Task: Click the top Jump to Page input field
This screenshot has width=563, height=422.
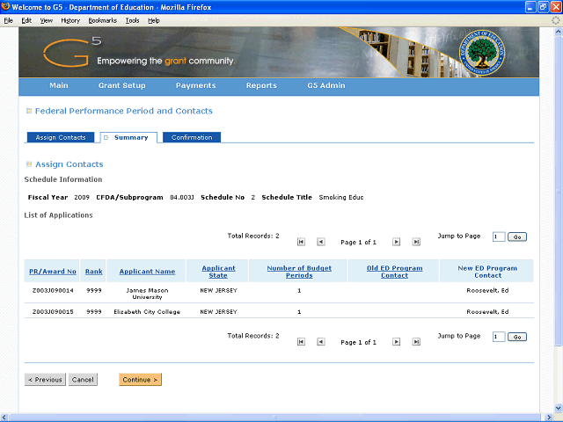Action: (x=499, y=236)
